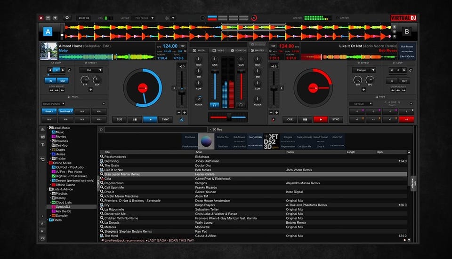Click deck A CUE button
This screenshot has width=452, height=259.
pyautogui.click(x=119, y=119)
